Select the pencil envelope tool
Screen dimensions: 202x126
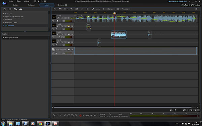[x=93, y=9]
